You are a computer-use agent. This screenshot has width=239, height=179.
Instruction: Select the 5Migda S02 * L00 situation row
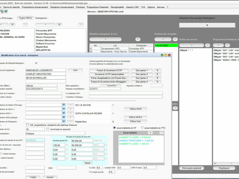point(226,53)
